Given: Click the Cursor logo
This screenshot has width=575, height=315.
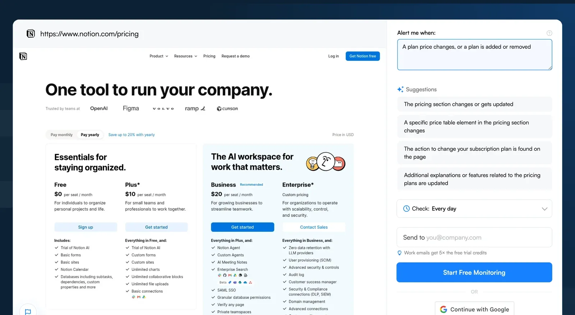Looking at the screenshot, I should 227,109.
